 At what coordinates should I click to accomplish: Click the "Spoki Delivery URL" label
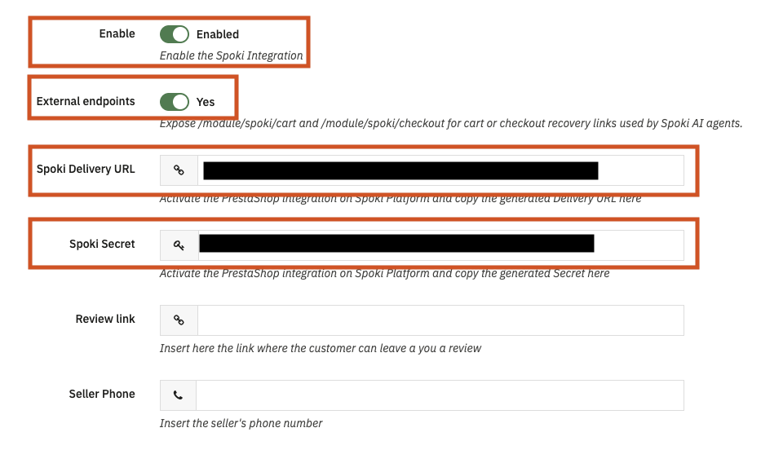point(86,170)
